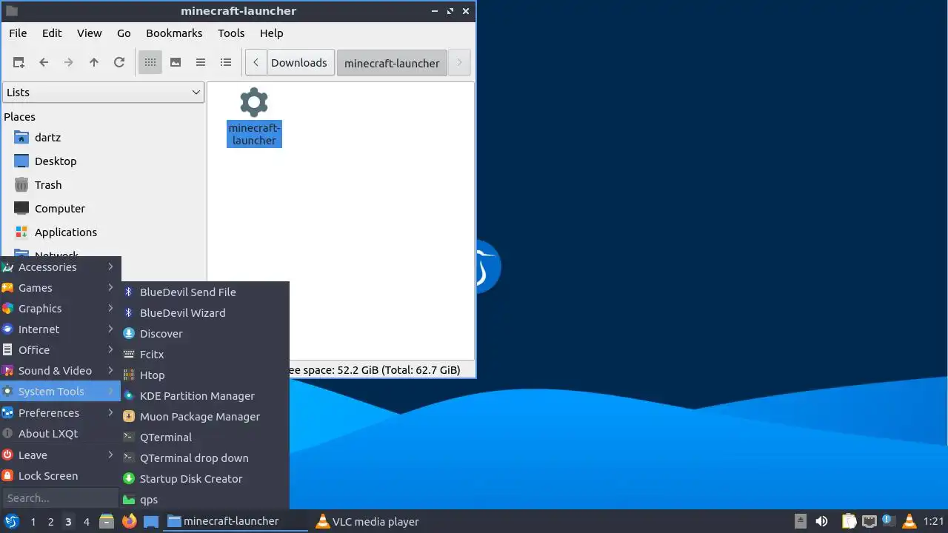This screenshot has width=948, height=533.
Task: Click show desktop icon in panel
Action: pos(151,521)
